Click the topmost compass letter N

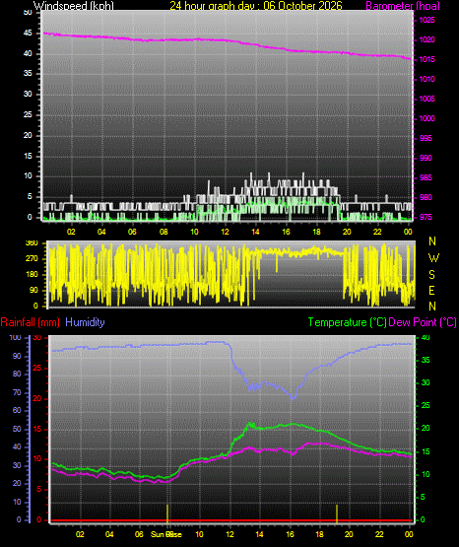point(432,241)
